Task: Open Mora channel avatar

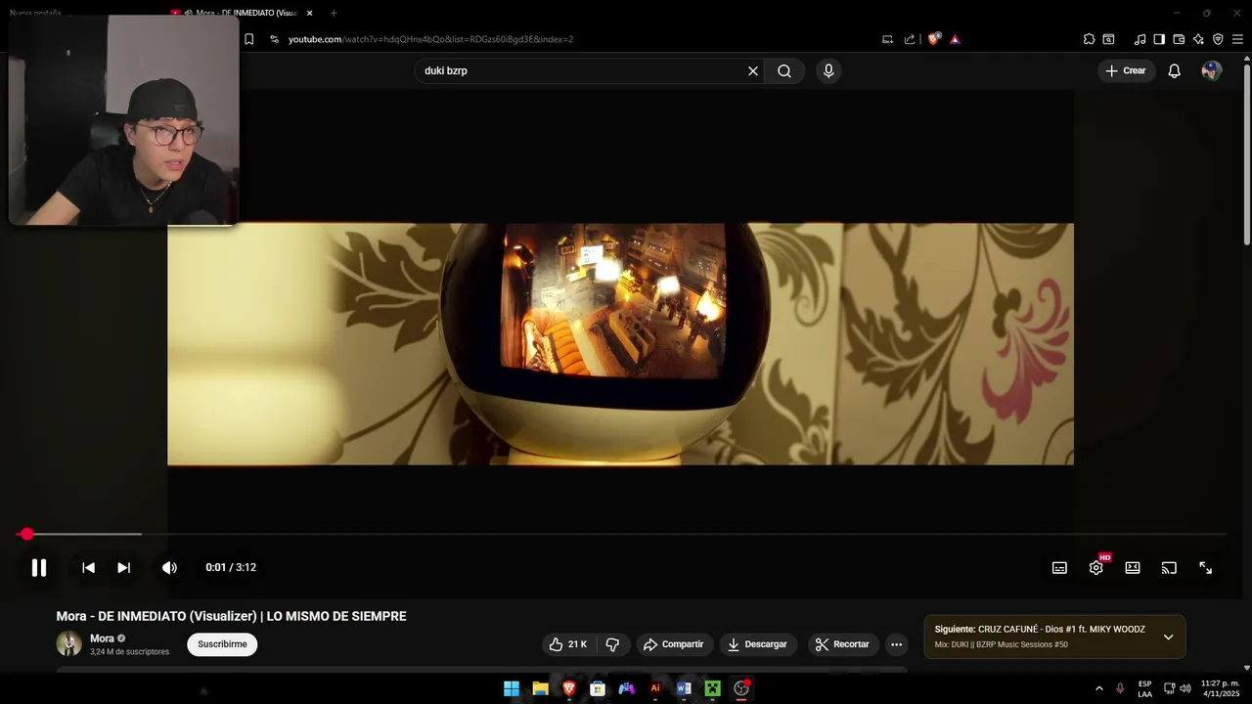Action: [x=68, y=643]
